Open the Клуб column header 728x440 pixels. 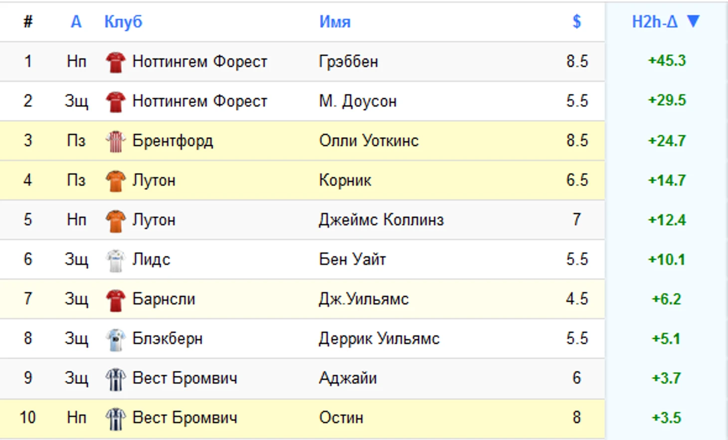click(x=124, y=21)
